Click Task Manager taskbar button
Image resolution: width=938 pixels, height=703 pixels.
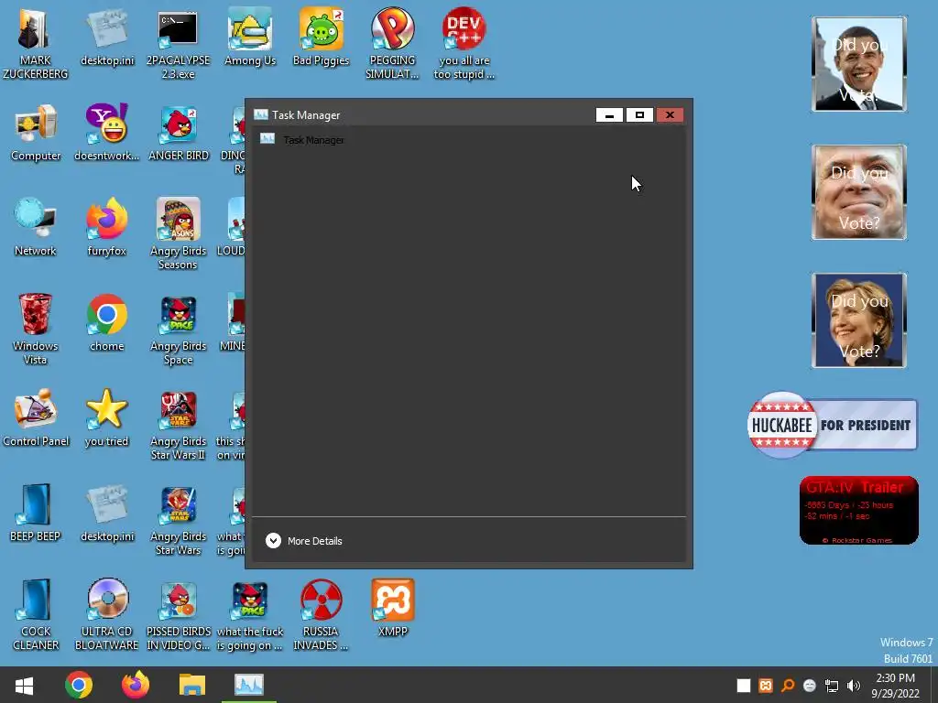click(249, 685)
